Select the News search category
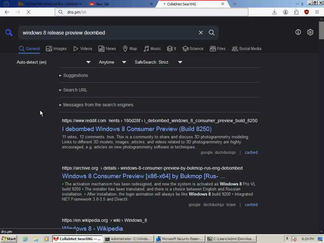The height and width of the screenshot is (243, 324). [x=107, y=49]
